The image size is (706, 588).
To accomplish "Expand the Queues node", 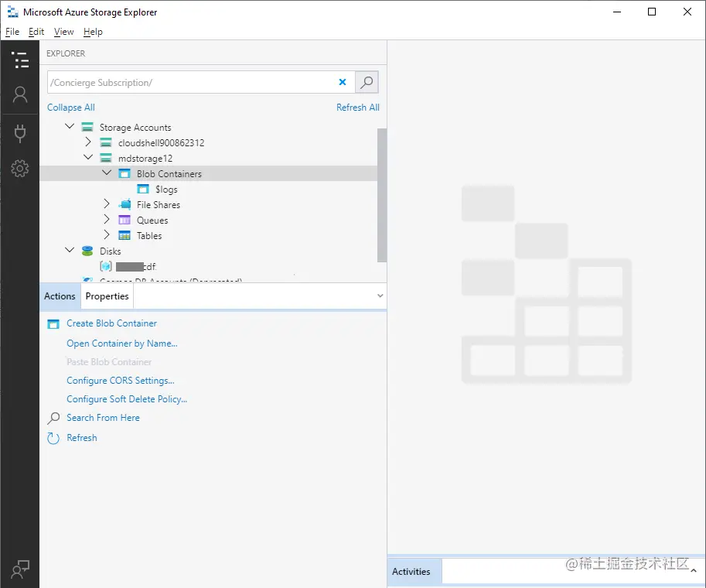I will 106,219.
